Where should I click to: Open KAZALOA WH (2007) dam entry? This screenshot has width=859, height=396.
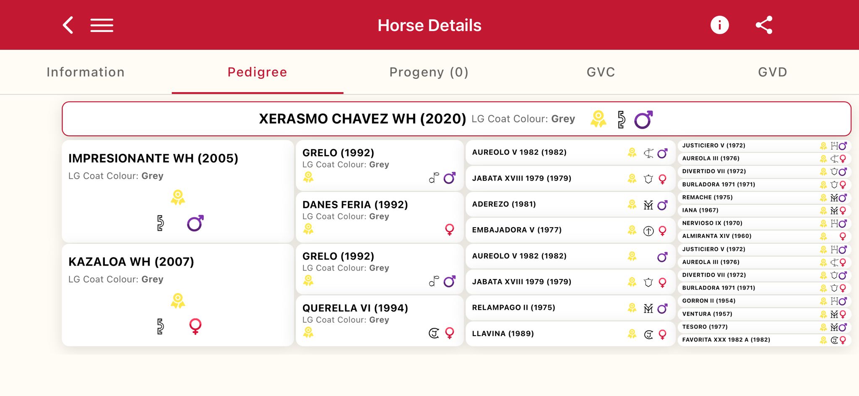tap(131, 262)
